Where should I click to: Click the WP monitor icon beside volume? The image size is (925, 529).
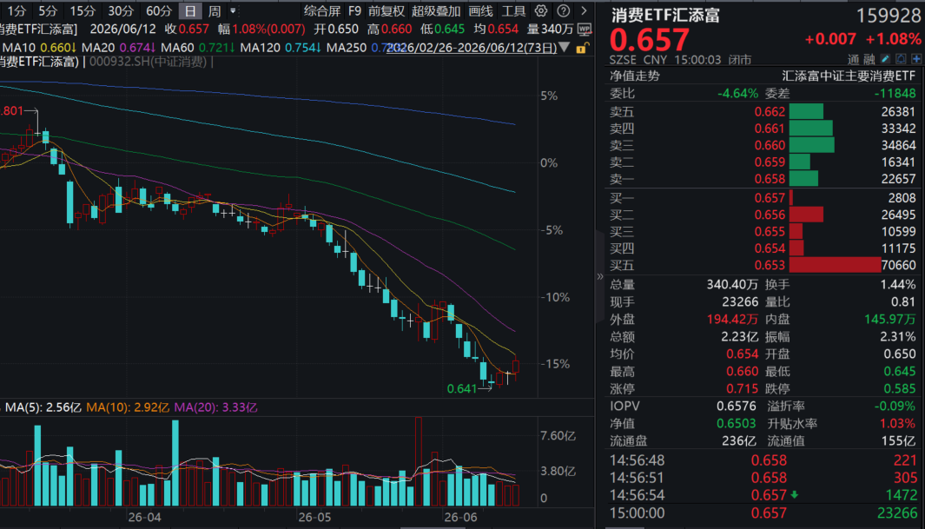pos(585,29)
